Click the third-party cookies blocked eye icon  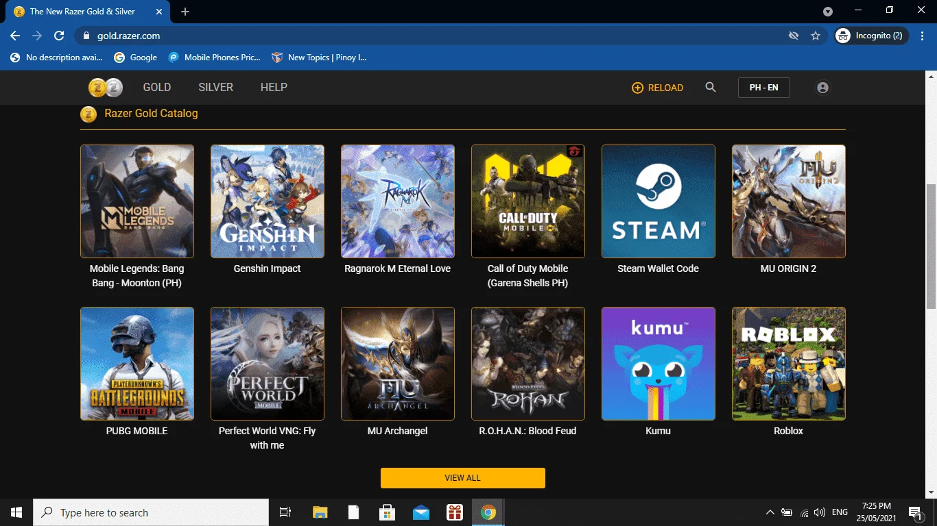coord(794,36)
